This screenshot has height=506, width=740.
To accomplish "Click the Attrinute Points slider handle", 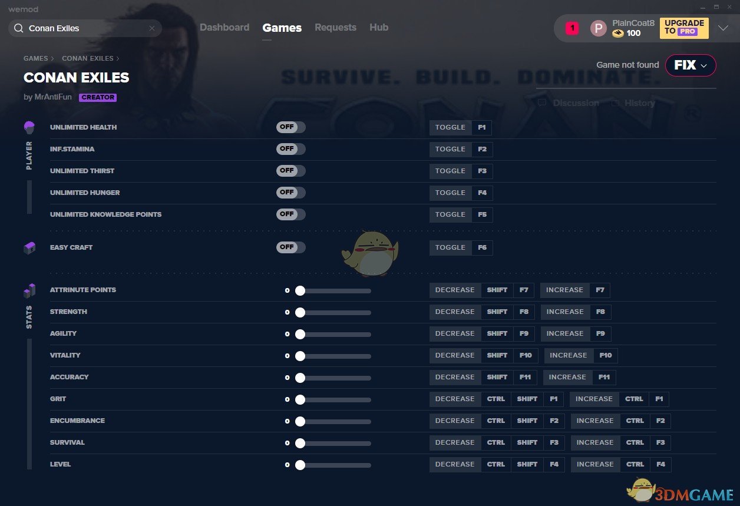I will pyautogui.click(x=300, y=290).
